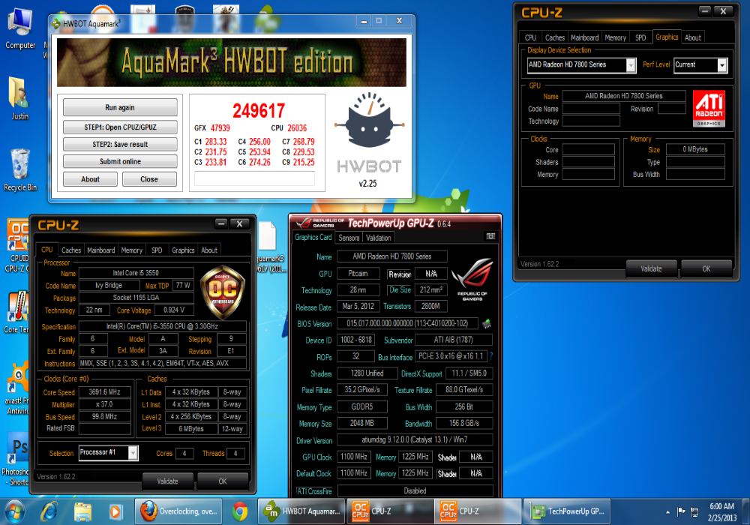Click Validate in left CPU-Z window
750x525 pixels.
[167, 481]
